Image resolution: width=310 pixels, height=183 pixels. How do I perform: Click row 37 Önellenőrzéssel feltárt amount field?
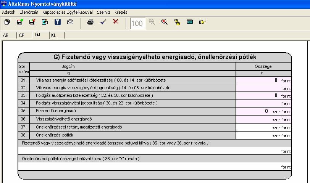pos(263,127)
